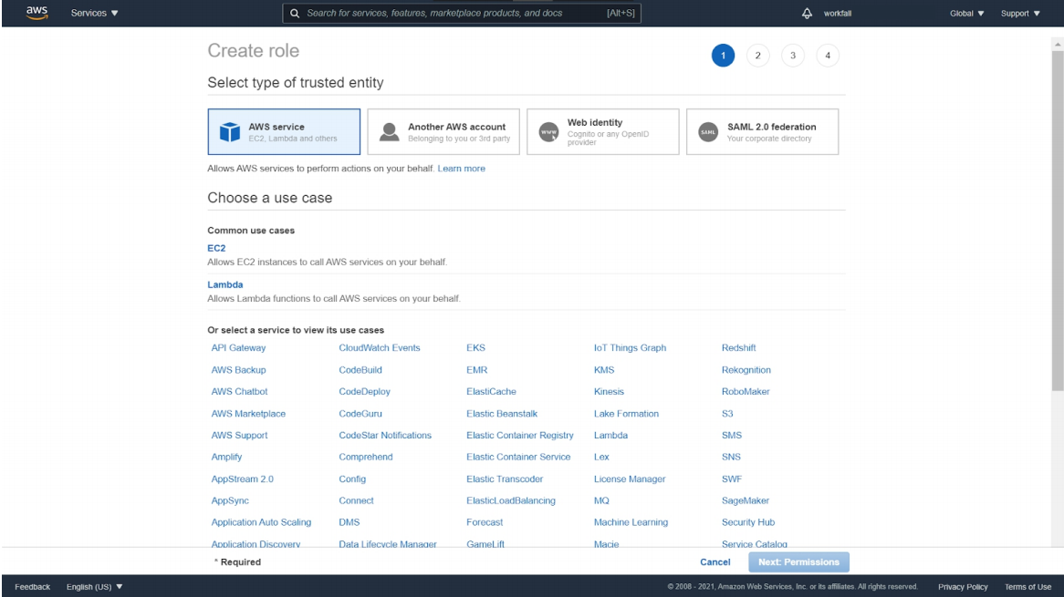Select Connect service
The image size is (1064, 597).
pos(356,500)
